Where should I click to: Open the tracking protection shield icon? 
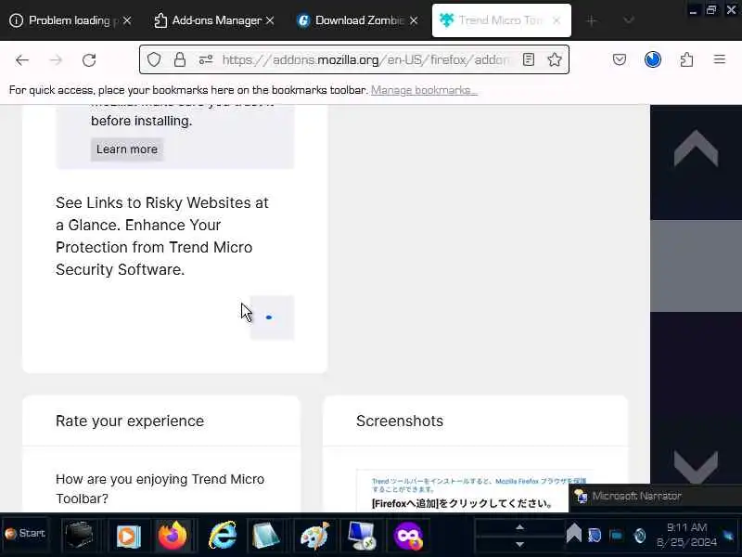pyautogui.click(x=154, y=59)
